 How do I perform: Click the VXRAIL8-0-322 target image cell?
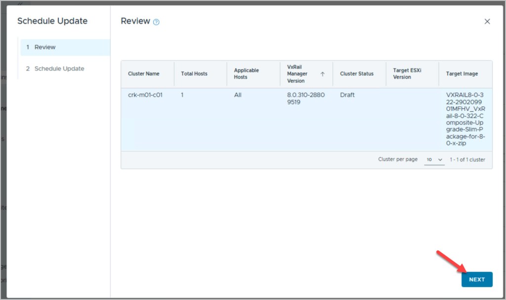pos(464,119)
